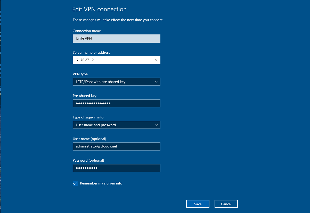Image resolution: width=310 pixels, height=213 pixels.
Task: Click the 'Password (optional)' label
Action: [x=88, y=160]
